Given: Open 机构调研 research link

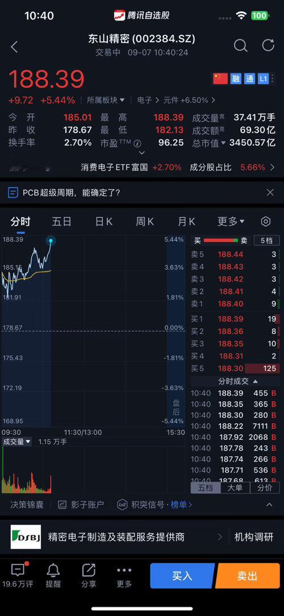Looking at the screenshot, I should coord(254,537).
